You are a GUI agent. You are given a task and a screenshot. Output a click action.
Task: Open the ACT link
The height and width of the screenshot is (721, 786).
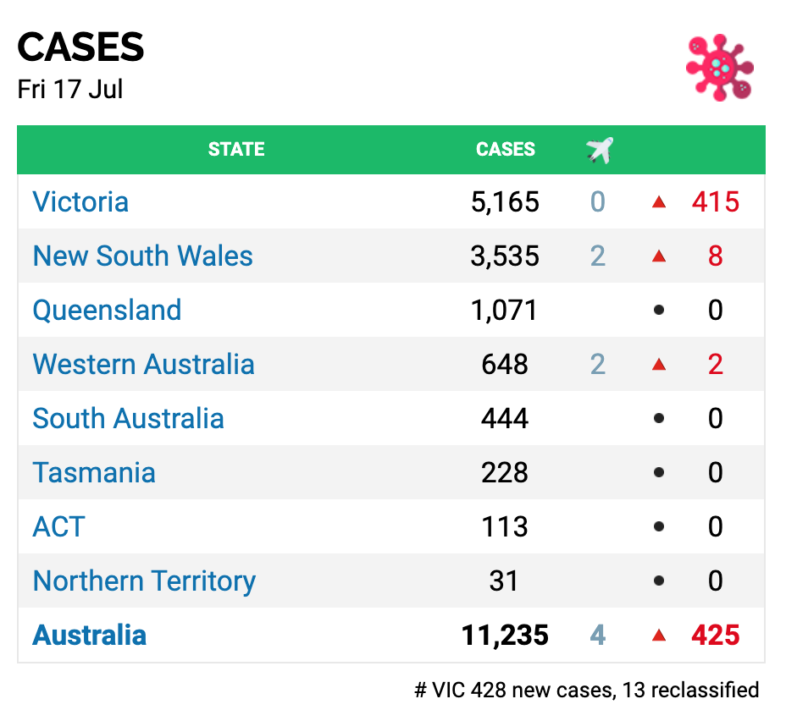pos(58,527)
